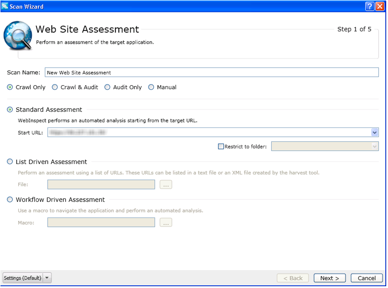388x288 pixels.
Task: Close the Scan Wizard window
Action: pyautogui.click(x=380, y=6)
